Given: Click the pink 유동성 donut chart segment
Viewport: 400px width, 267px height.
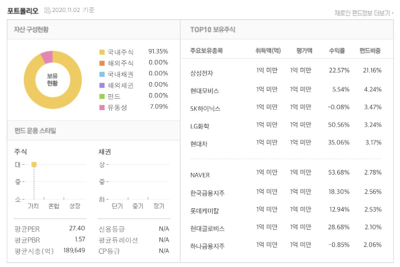Looking at the screenshot, I should [47, 57].
